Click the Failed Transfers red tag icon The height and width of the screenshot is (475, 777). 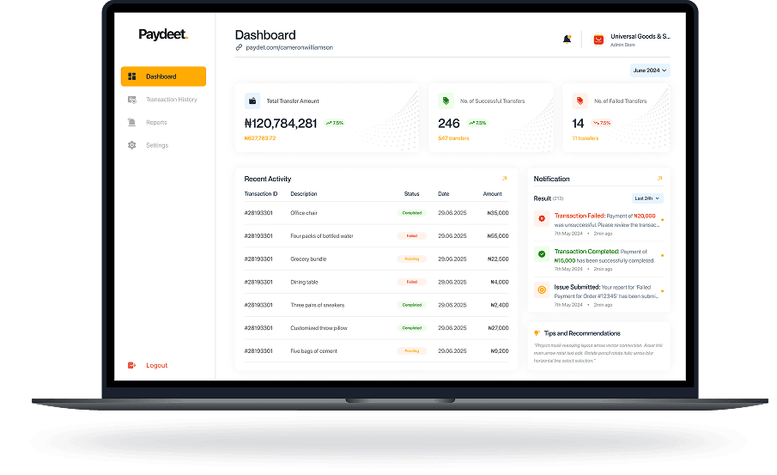pyautogui.click(x=580, y=100)
